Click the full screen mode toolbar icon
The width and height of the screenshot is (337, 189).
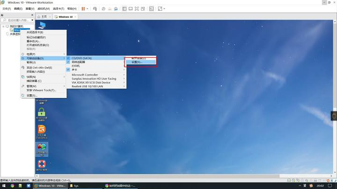point(137,9)
